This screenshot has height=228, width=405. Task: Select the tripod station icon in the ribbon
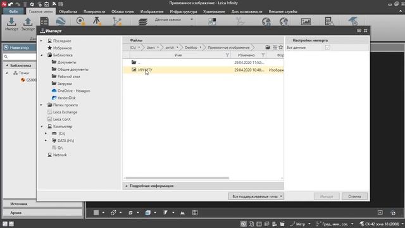[x=97, y=21]
